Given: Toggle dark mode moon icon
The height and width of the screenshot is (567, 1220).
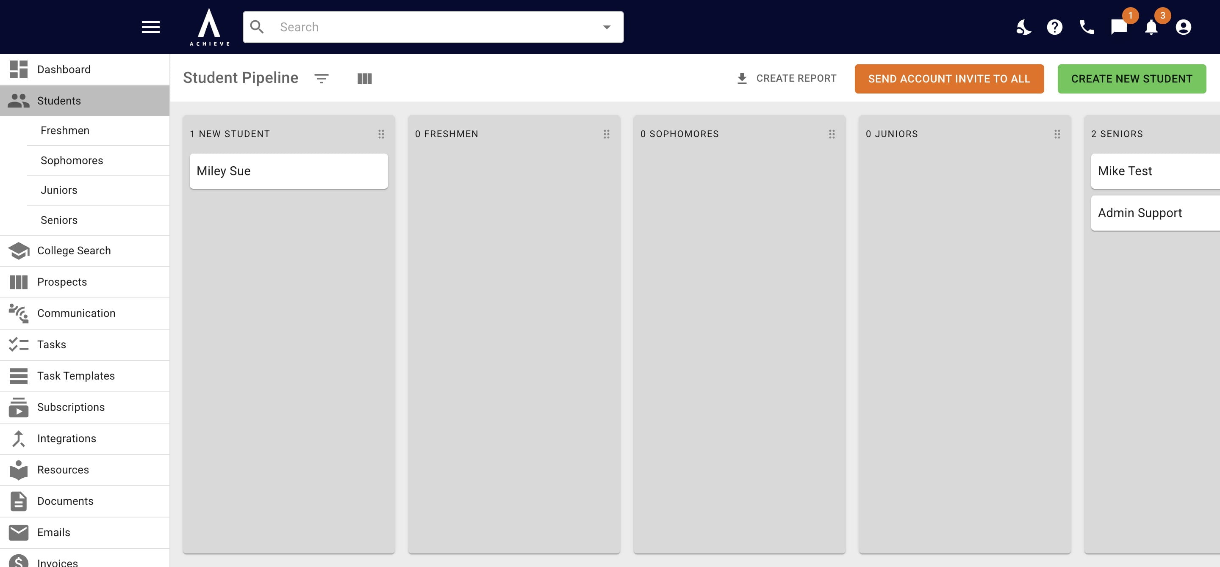Looking at the screenshot, I should pyautogui.click(x=1023, y=27).
